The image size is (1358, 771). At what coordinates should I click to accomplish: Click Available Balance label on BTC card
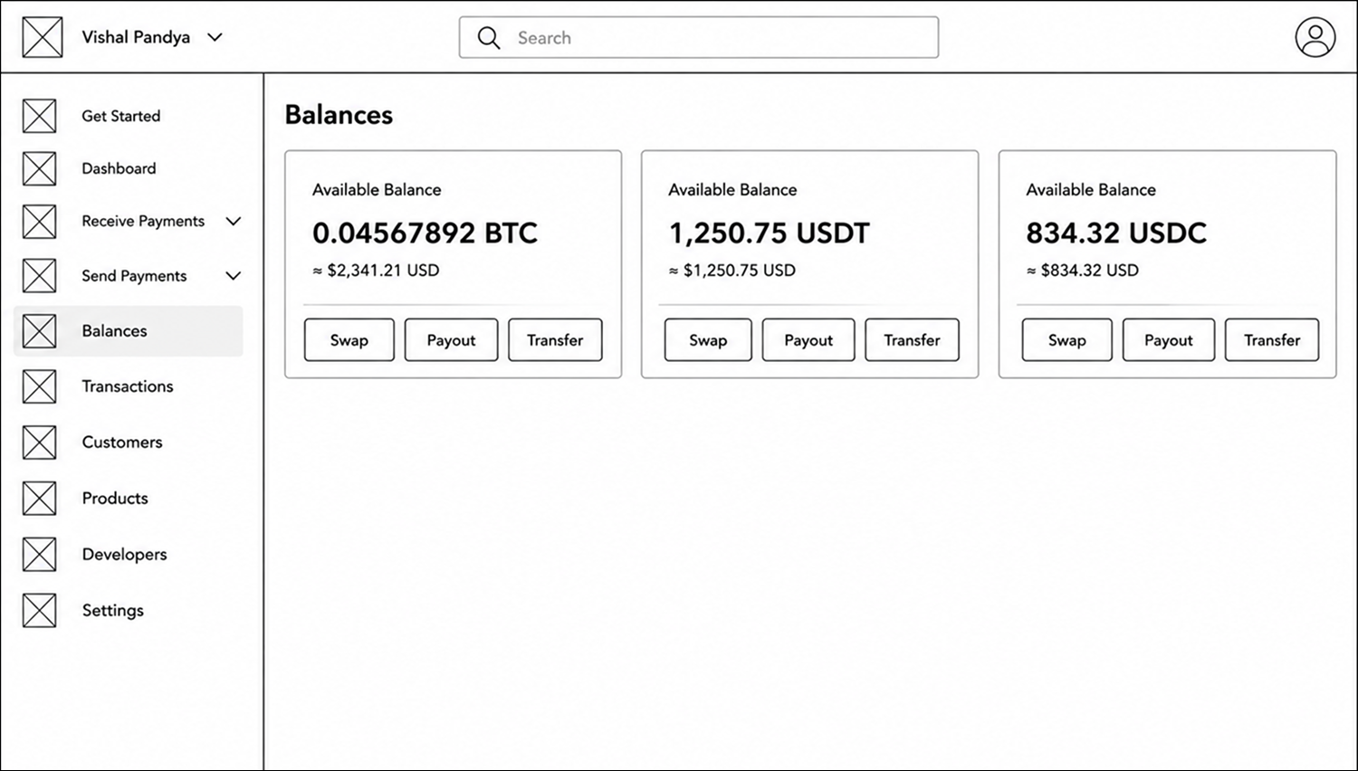tap(377, 190)
